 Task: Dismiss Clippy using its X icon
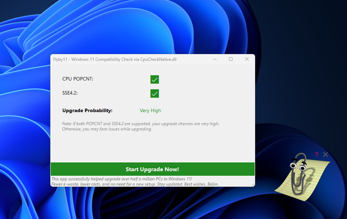[x=326, y=154]
